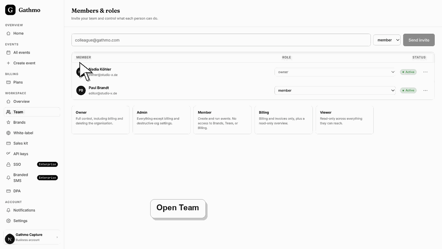Click the Open Team caption button
This screenshot has width=442, height=249.
pos(178,209)
